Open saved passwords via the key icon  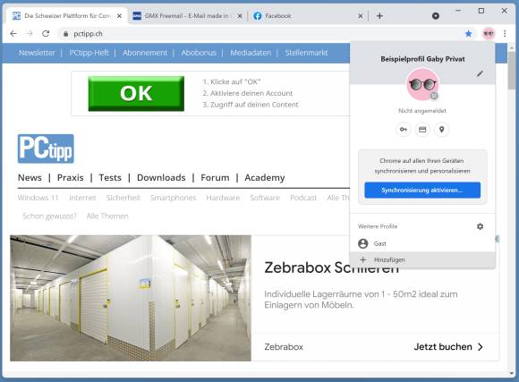(404, 130)
